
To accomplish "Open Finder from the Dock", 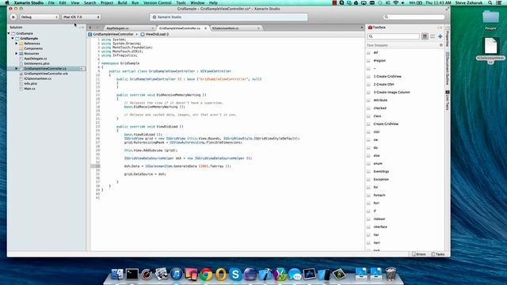I will tap(117, 275).
